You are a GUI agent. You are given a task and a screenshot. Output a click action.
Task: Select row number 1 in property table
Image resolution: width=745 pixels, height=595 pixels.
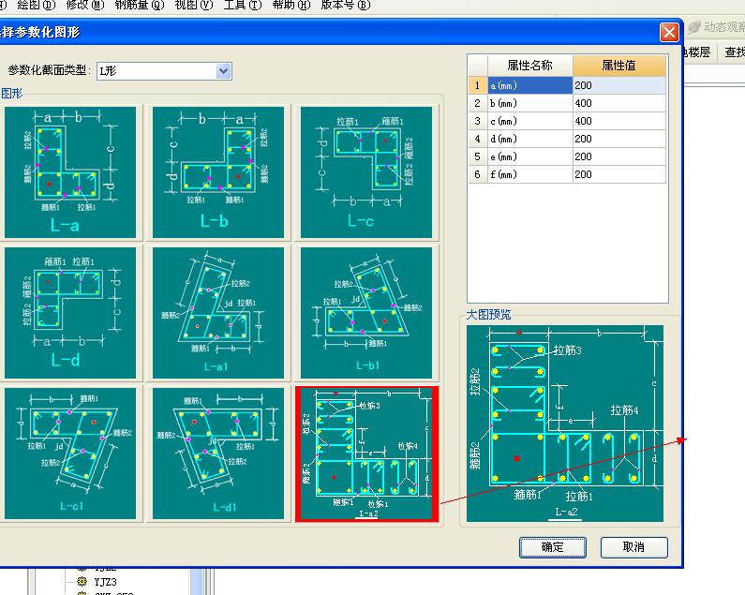[x=478, y=85]
